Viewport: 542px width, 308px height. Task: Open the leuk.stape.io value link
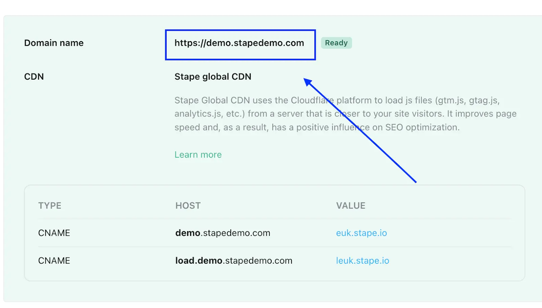point(362,261)
